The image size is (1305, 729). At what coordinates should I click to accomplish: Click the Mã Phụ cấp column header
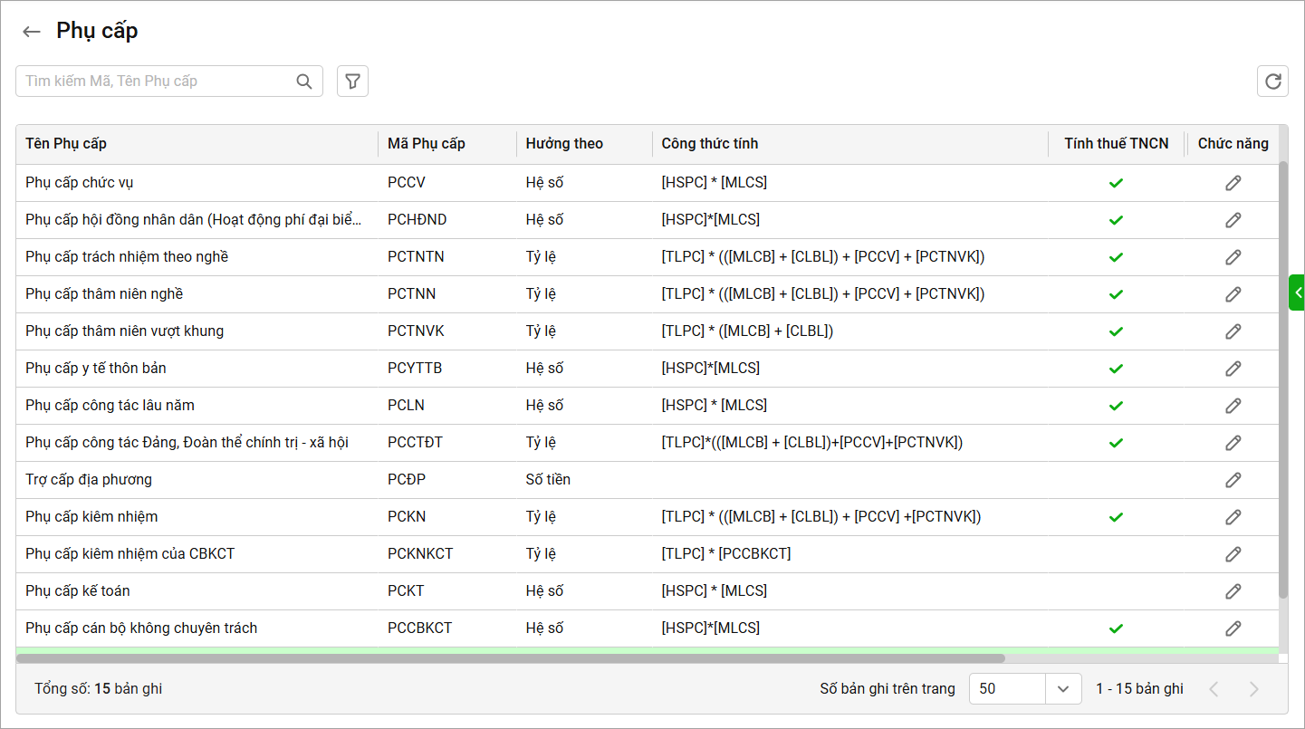426,144
